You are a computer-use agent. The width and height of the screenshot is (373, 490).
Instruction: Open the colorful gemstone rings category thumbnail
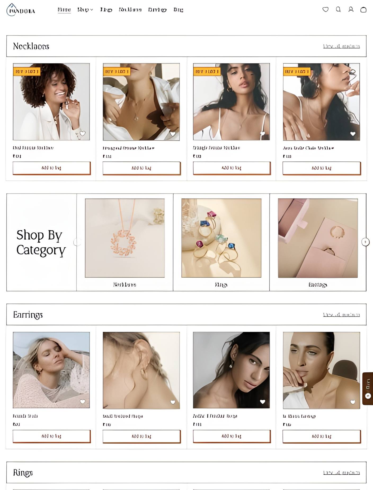coord(221,238)
